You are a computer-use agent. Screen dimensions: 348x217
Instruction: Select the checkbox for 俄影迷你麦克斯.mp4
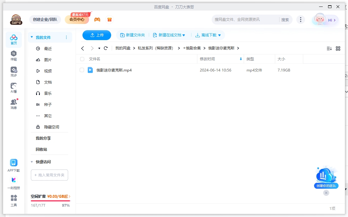point(82,70)
